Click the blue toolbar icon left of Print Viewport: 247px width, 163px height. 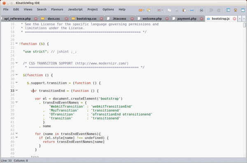(x=192, y=10)
